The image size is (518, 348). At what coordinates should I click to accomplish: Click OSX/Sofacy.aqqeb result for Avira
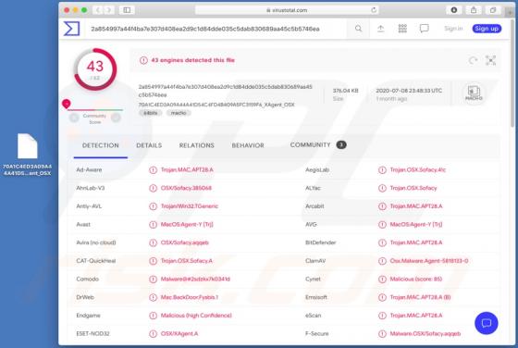pyautogui.click(x=185, y=242)
